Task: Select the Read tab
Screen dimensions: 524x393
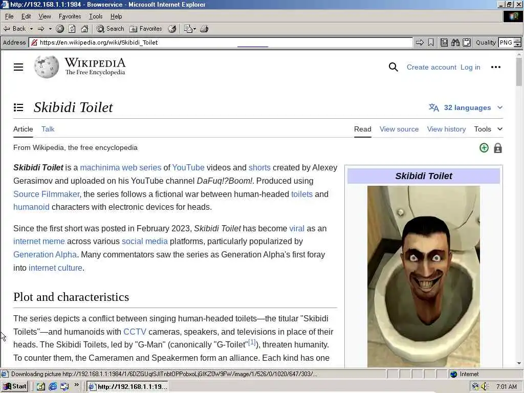Action: pos(363,129)
